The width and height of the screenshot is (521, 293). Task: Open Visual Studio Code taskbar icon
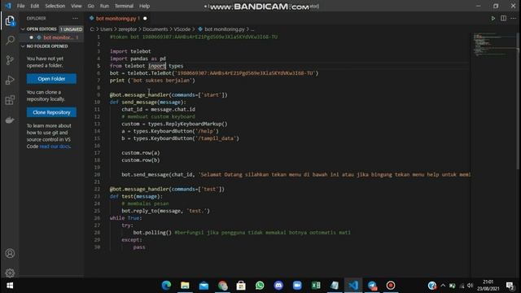(353, 286)
